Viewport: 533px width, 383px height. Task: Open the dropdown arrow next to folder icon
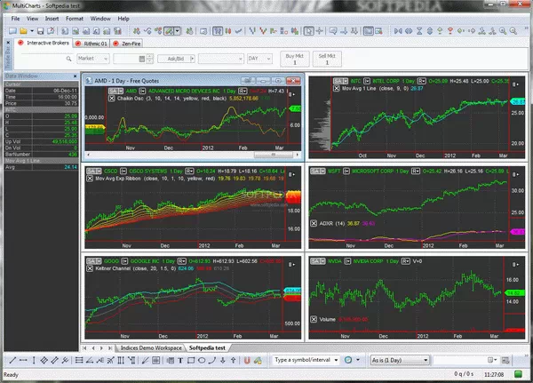(32, 31)
